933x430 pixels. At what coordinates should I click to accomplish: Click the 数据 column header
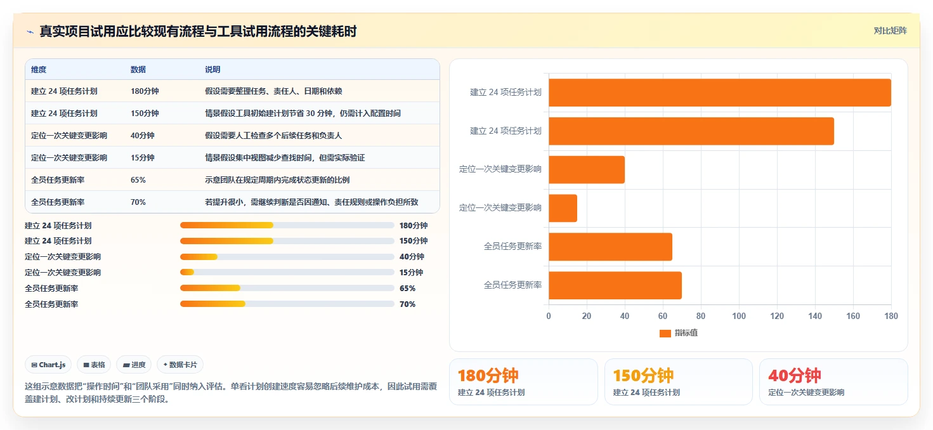click(x=138, y=70)
